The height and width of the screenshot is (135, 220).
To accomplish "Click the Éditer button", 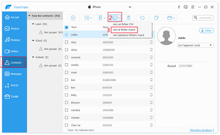I will coord(206,31).
